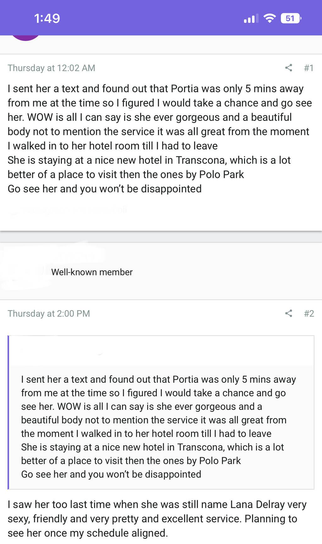Expand the quoted message in post #2

click(x=161, y=426)
